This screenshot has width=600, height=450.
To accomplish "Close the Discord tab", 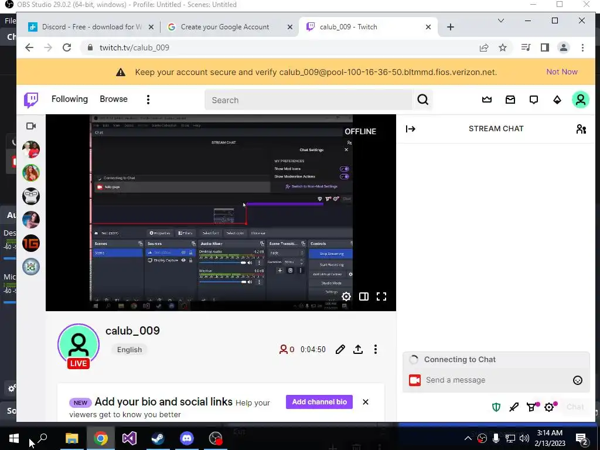I will [x=151, y=27].
